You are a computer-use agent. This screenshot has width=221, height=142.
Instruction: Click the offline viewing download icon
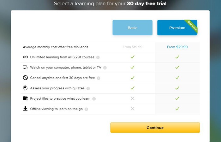pos(25,109)
